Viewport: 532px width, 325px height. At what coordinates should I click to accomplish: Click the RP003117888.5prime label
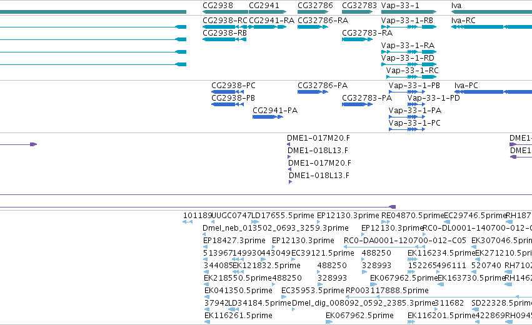coord(387,291)
